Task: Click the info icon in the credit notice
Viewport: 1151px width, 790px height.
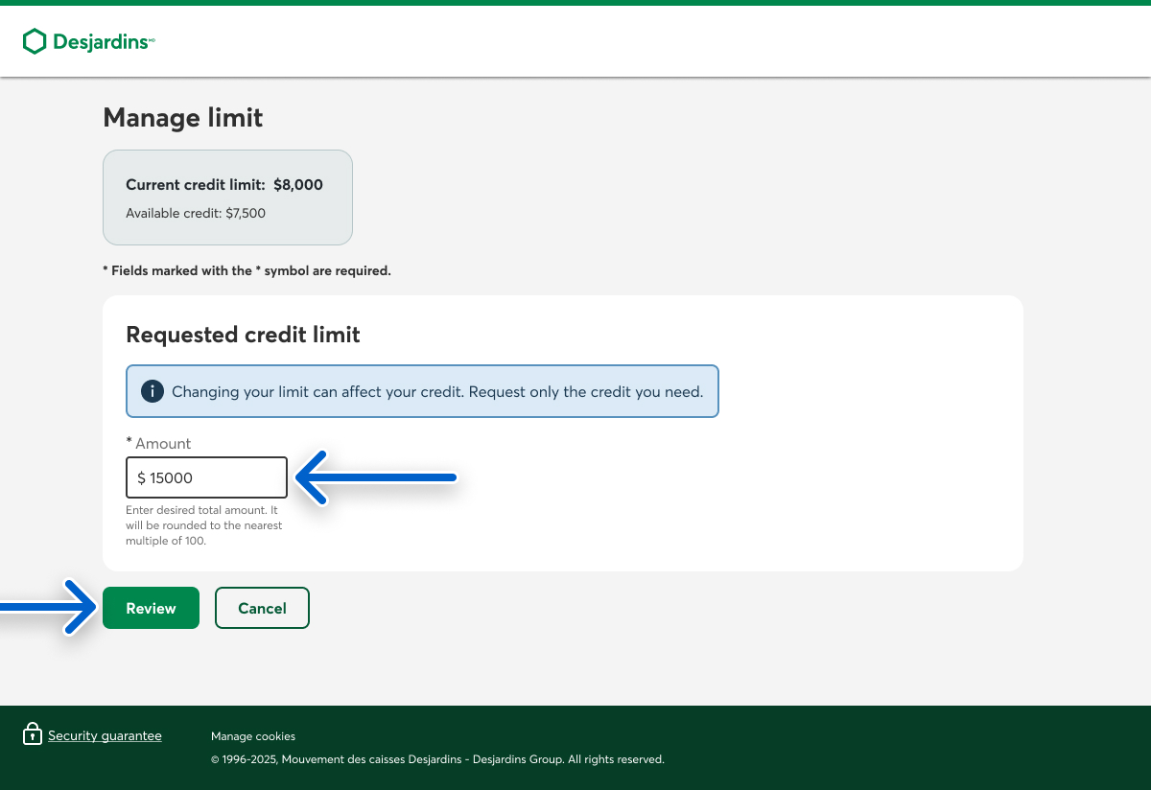Action: [152, 391]
